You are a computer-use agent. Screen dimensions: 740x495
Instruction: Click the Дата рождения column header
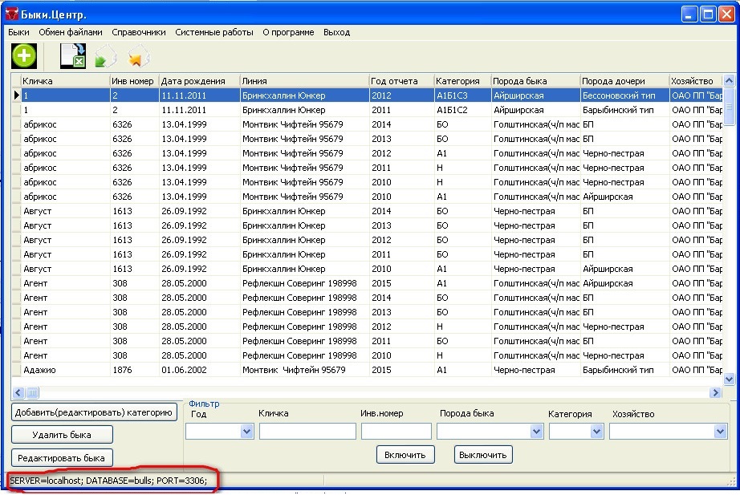coord(200,81)
